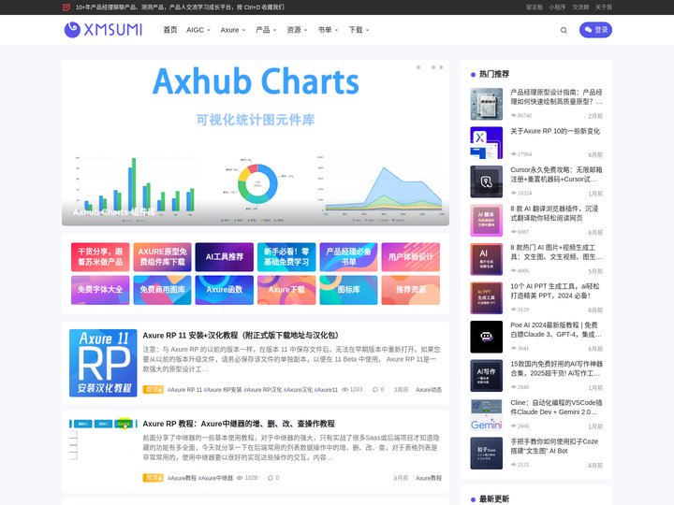The image size is (674, 505).
Task: Open the 推荐资源 tile
Action: click(x=411, y=290)
